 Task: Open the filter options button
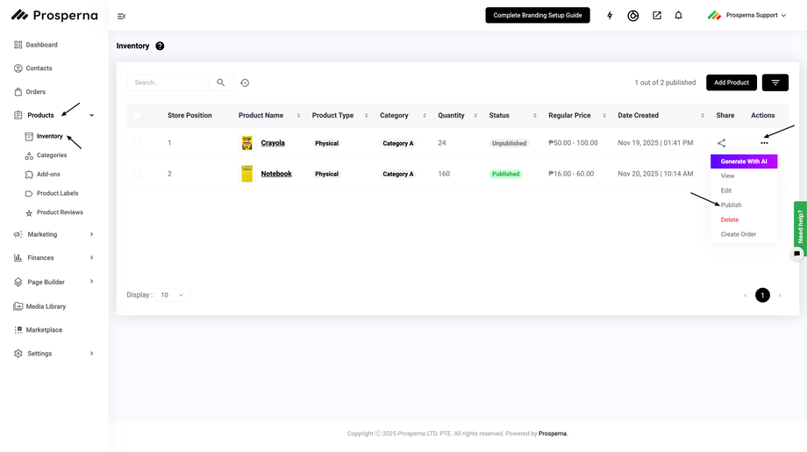775,83
